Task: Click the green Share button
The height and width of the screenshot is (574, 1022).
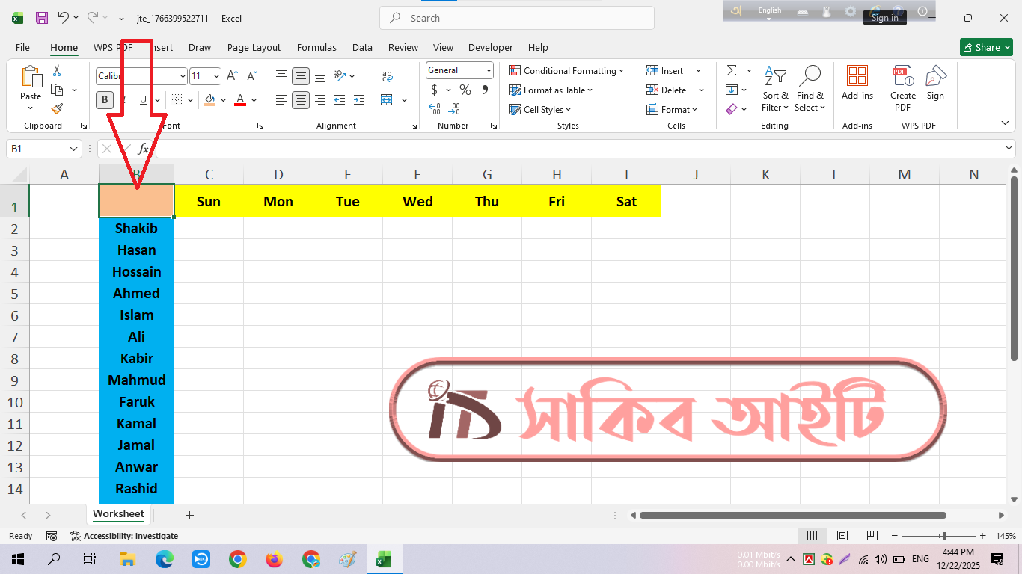Action: (x=985, y=47)
